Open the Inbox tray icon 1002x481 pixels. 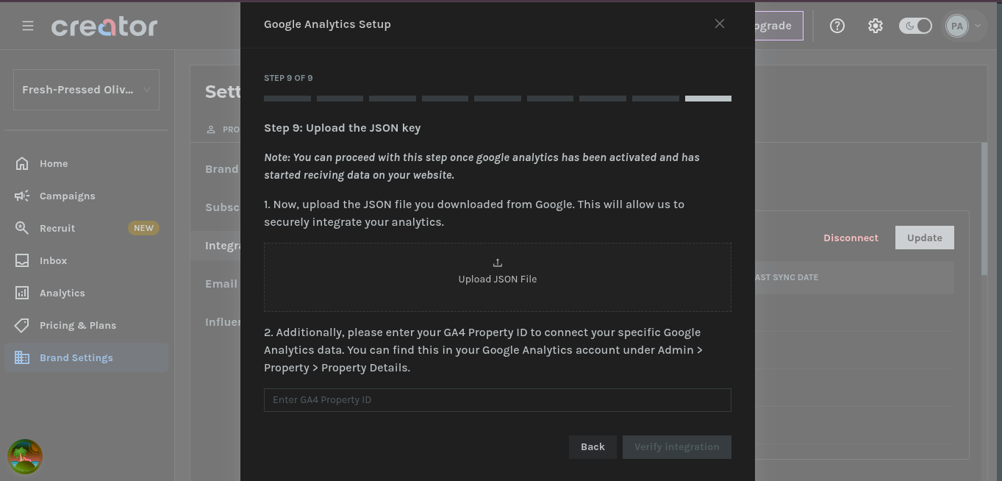coord(22,260)
